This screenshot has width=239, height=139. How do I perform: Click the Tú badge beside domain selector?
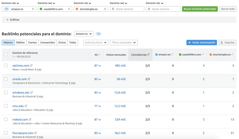[x=98, y=34]
